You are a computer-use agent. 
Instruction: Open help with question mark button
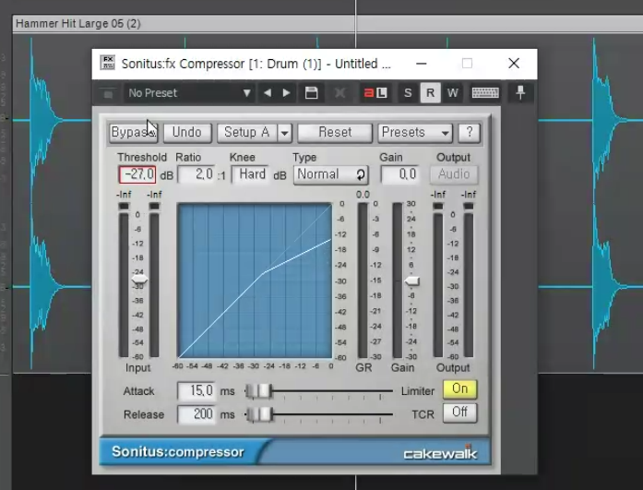[470, 133]
